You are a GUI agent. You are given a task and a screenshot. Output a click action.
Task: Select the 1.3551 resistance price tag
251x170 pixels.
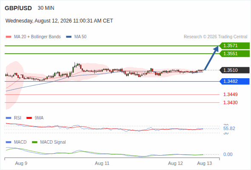234,54
